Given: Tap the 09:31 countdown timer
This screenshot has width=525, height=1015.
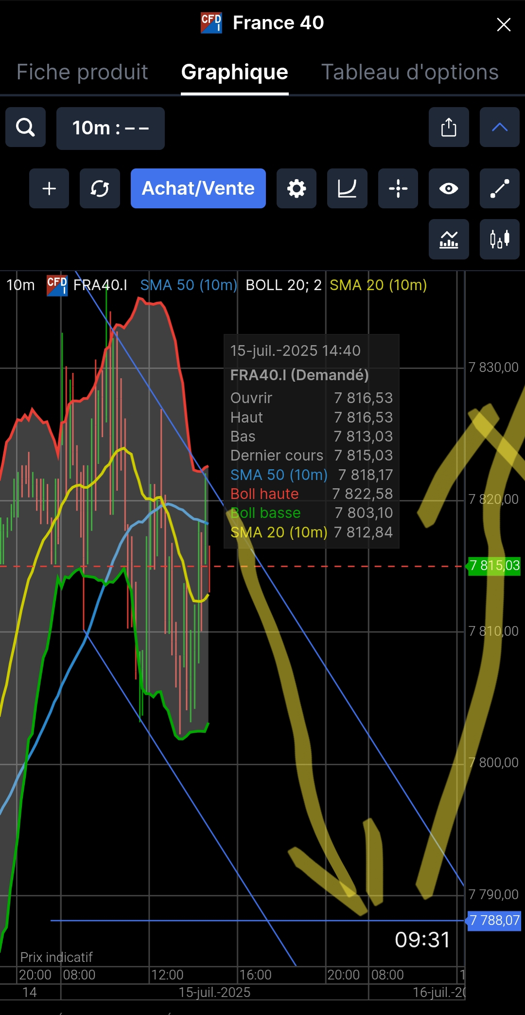Looking at the screenshot, I should click(422, 940).
